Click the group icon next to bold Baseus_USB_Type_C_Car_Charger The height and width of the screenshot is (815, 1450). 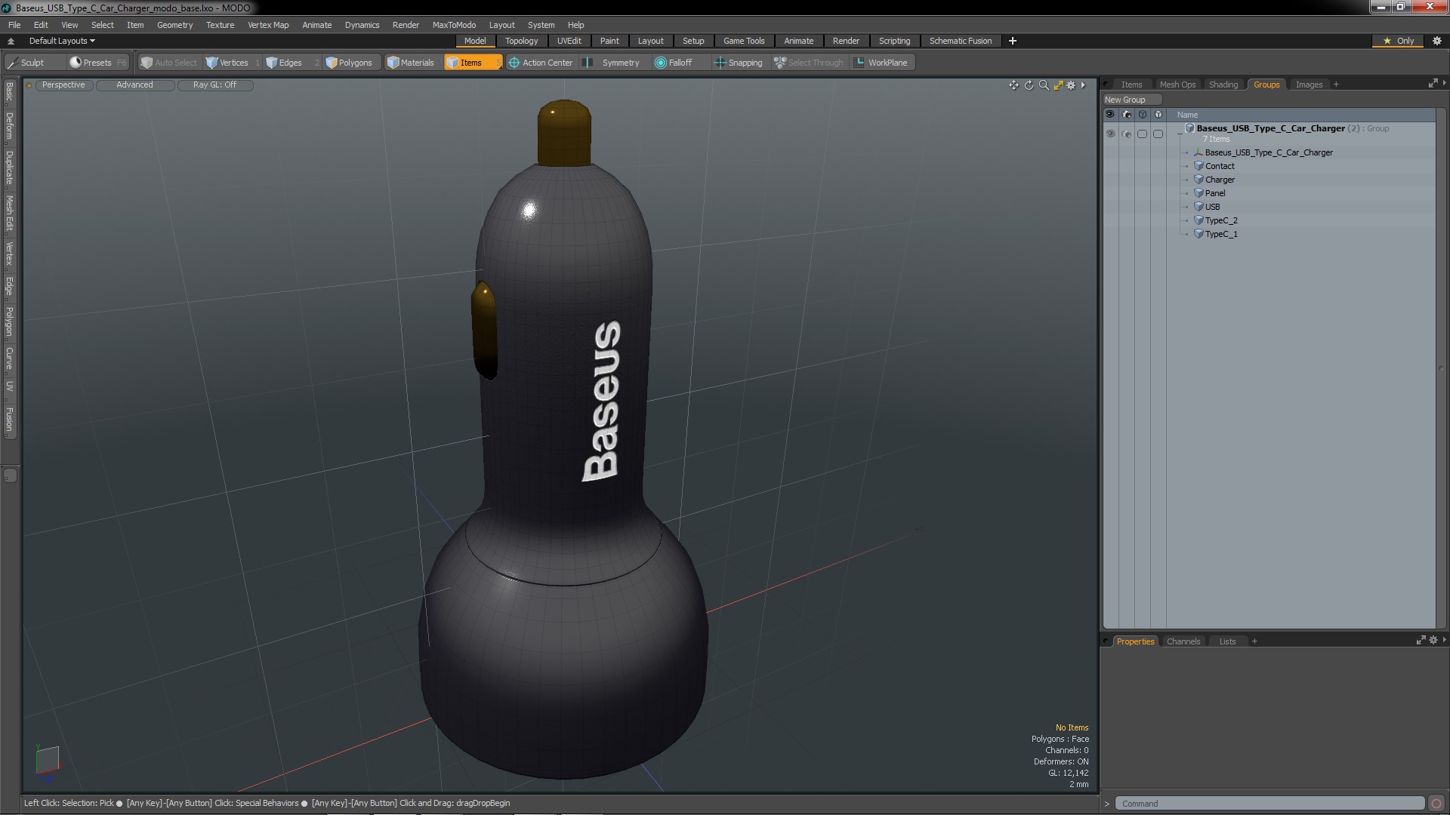click(1190, 128)
